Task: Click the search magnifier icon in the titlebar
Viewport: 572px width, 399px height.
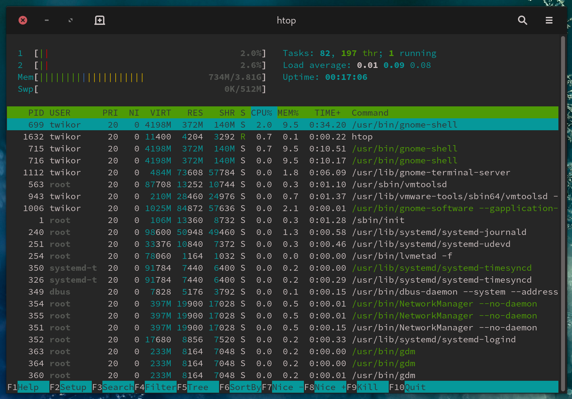Action: (522, 20)
